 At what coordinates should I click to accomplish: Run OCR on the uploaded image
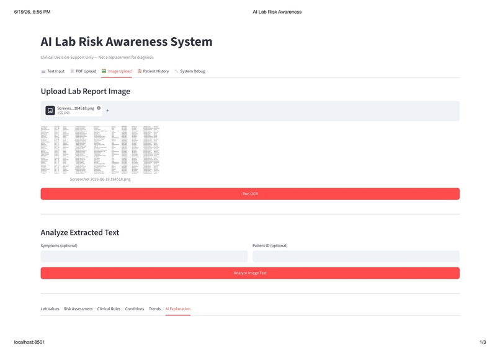pyautogui.click(x=250, y=194)
